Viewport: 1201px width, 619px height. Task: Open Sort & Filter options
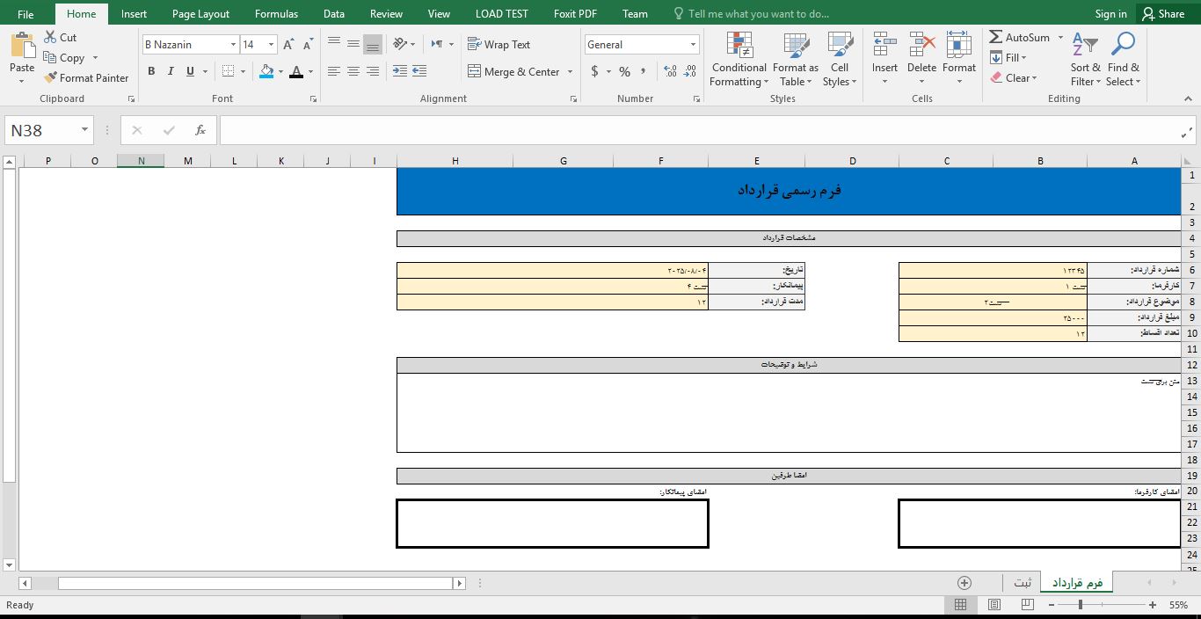point(1085,59)
